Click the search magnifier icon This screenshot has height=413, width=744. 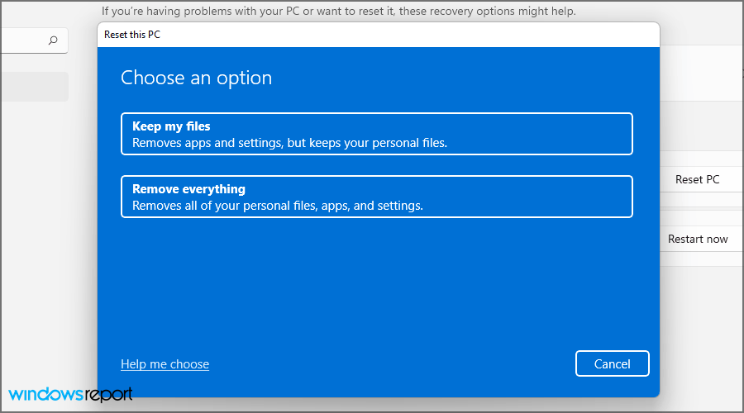pyautogui.click(x=53, y=40)
